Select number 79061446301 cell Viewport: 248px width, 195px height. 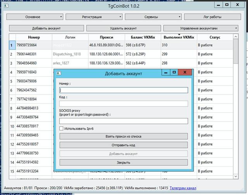click(x=34, y=54)
